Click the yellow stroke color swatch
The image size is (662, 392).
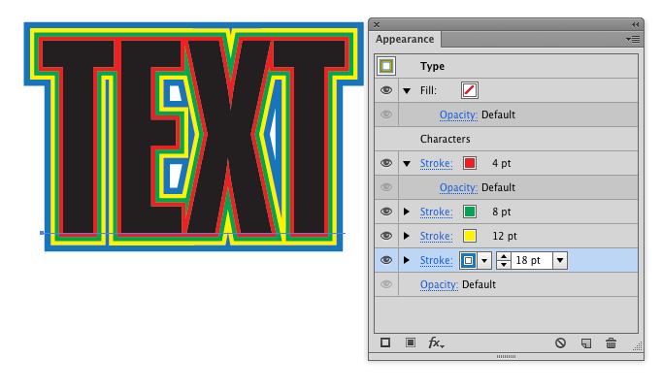point(470,236)
